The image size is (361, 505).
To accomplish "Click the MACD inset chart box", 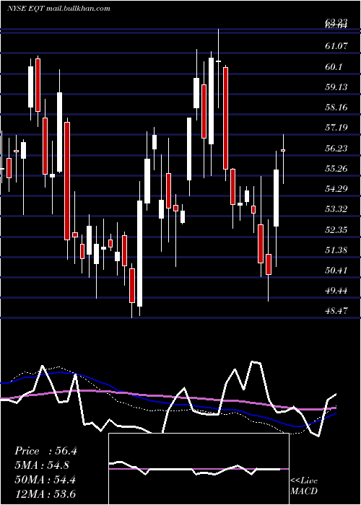I will tap(199, 469).
